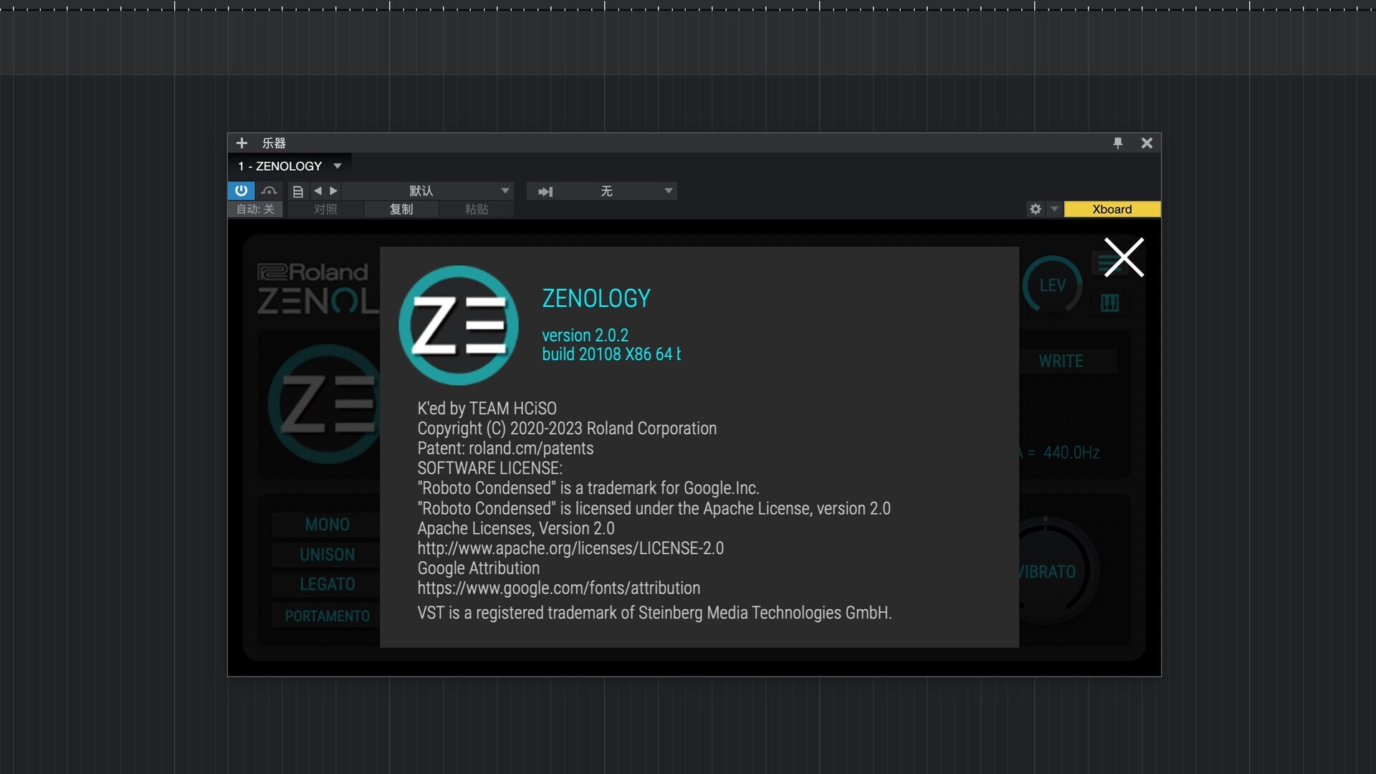Close the ZENOLOGY about dialog

click(1123, 257)
